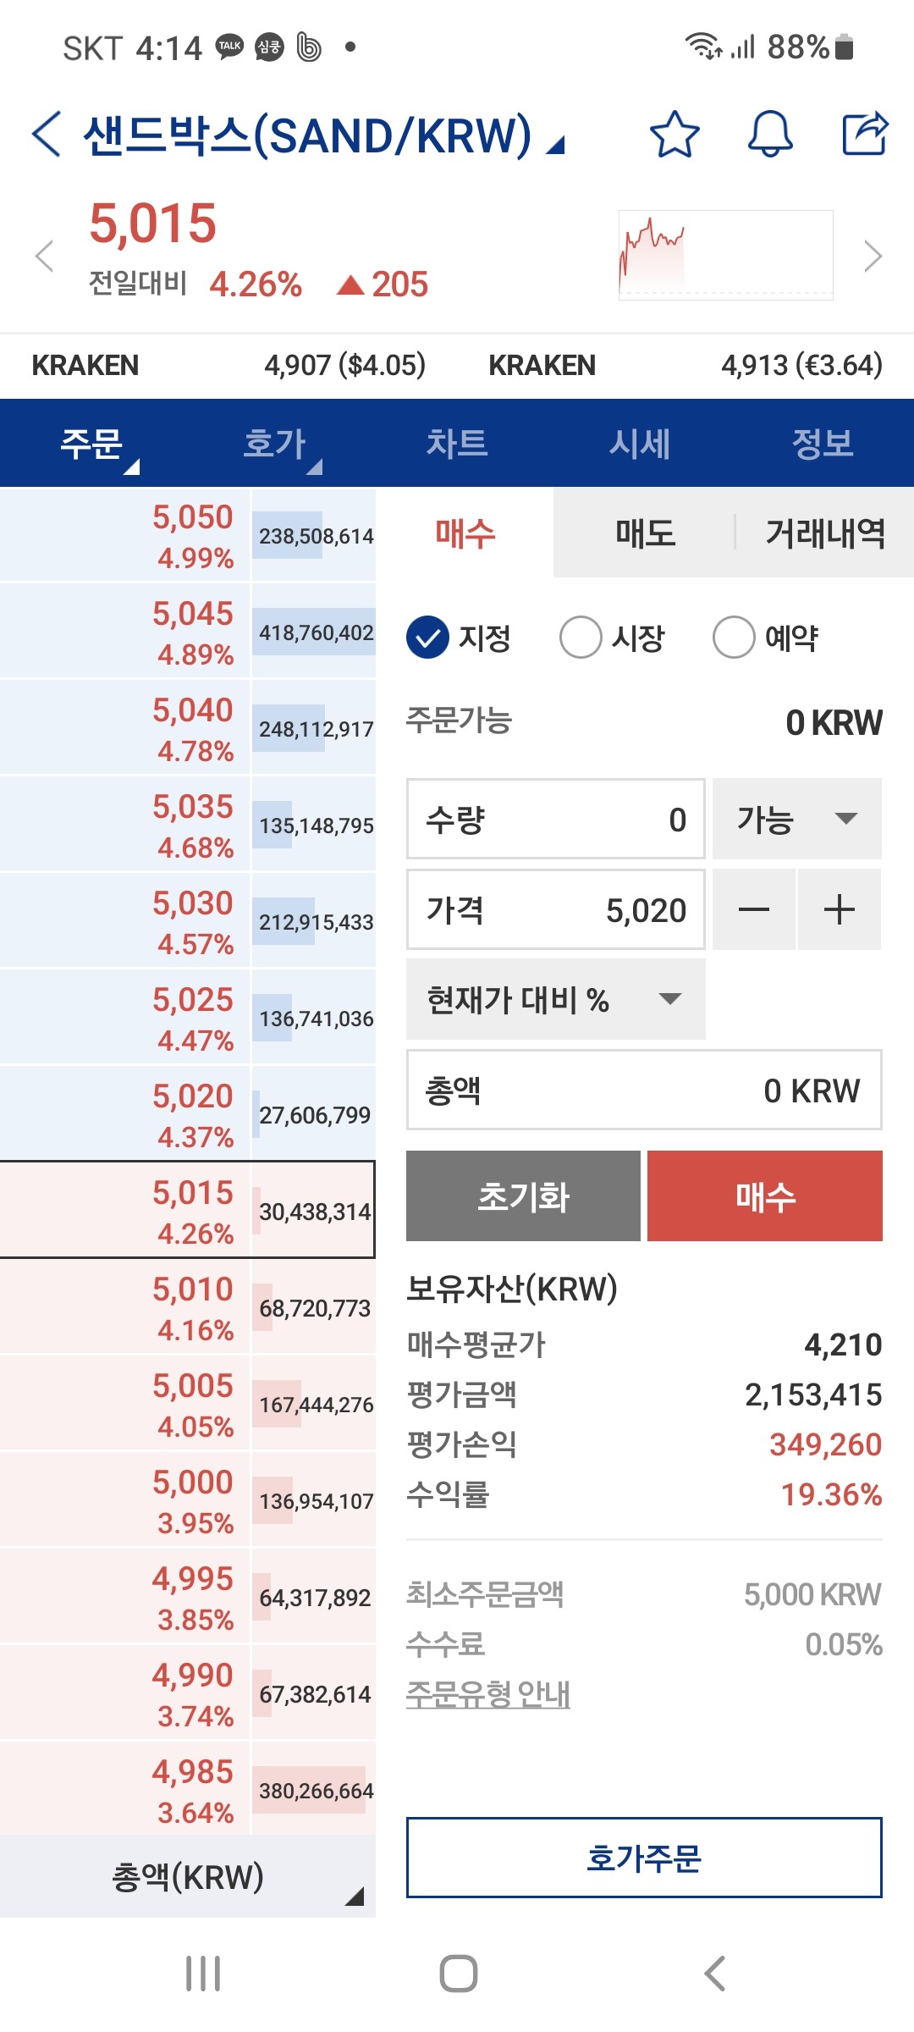
Task: Tap KRAKEN euro price 4,913 (€3.64)
Action: tap(801, 365)
